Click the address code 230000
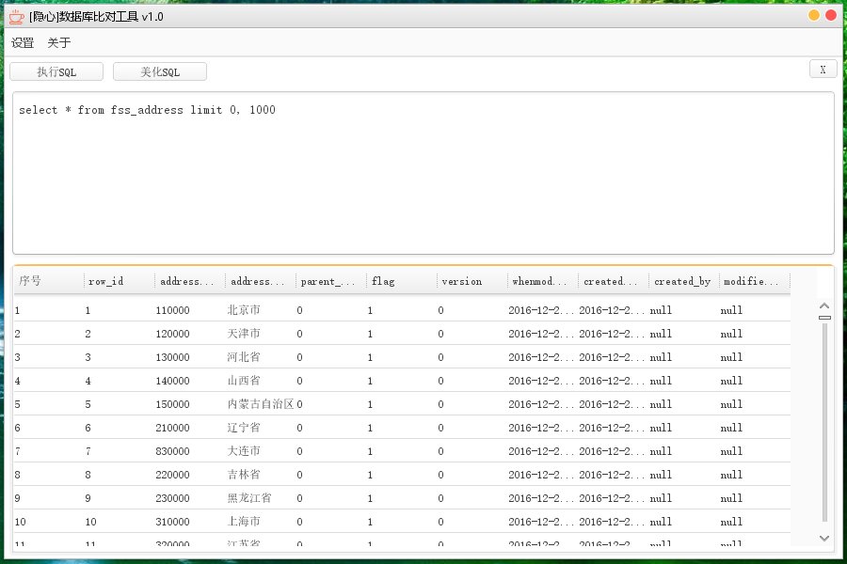The width and height of the screenshot is (847, 564). tap(173, 498)
